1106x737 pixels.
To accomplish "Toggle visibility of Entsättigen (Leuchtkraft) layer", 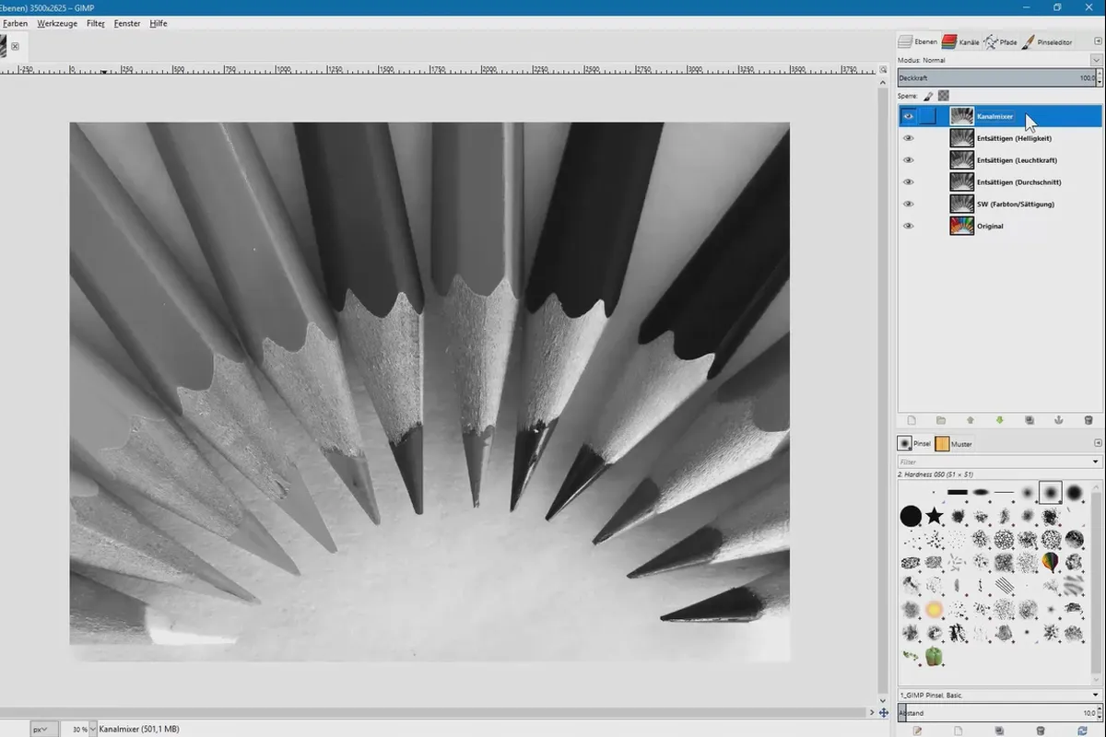I will [x=909, y=160].
